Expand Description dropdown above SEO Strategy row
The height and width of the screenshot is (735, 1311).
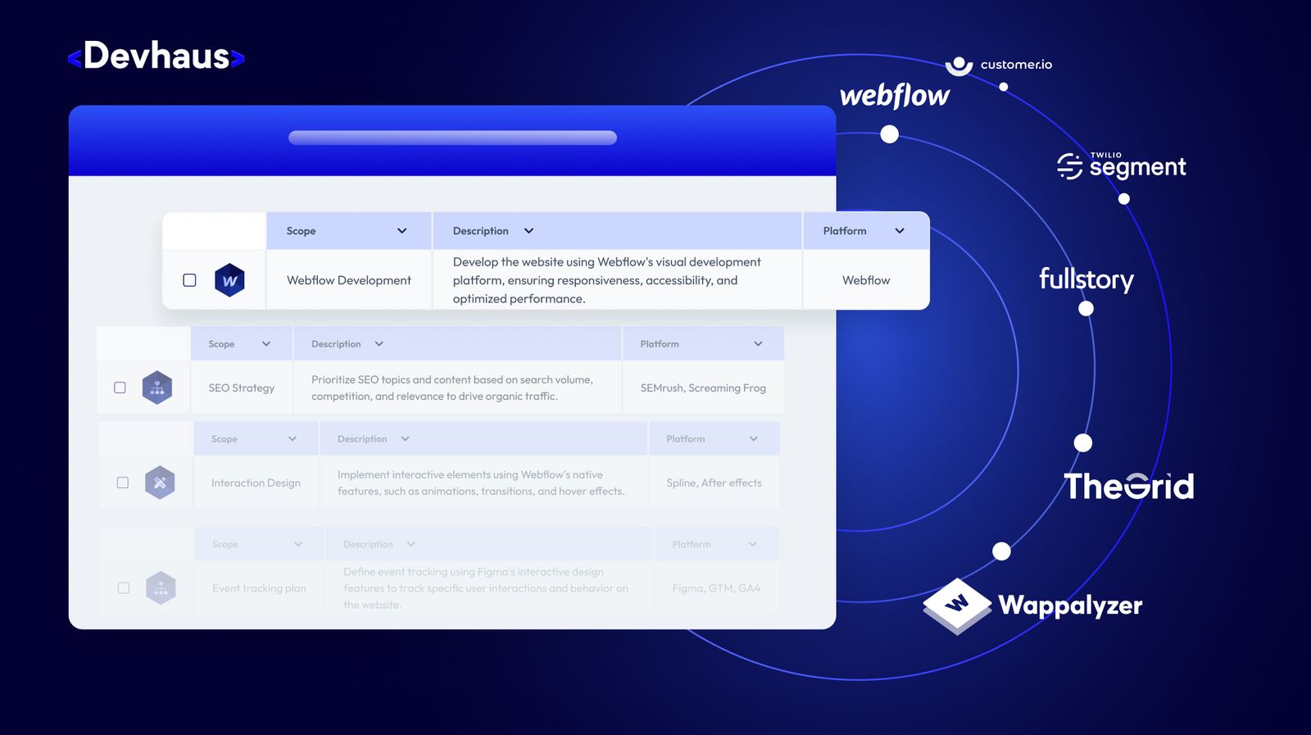point(379,344)
